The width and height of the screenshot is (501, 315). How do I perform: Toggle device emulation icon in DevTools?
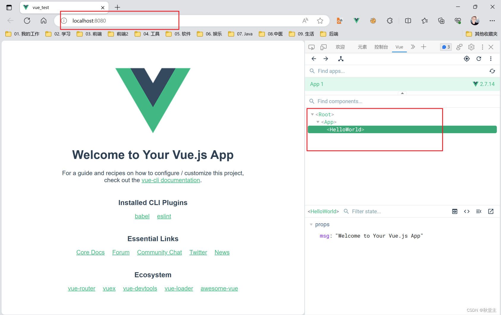pyautogui.click(x=323, y=47)
